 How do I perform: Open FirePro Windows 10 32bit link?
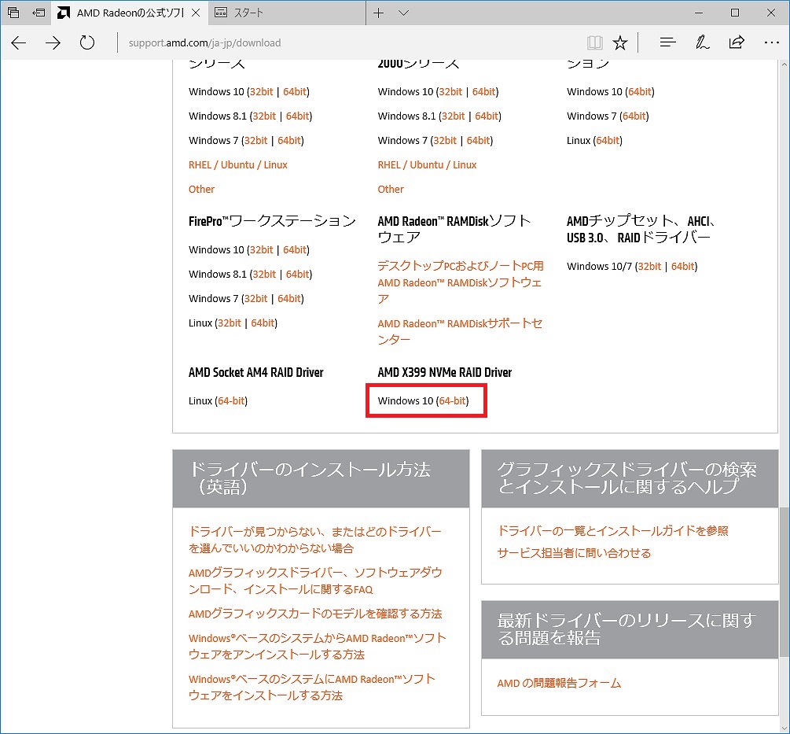tap(262, 249)
